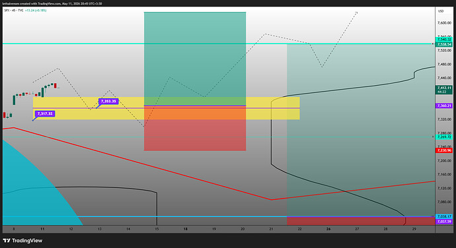The width and height of the screenshot is (456, 248).
Task: Click the purple 7,037.59 axis label
Action: [x=444, y=221]
